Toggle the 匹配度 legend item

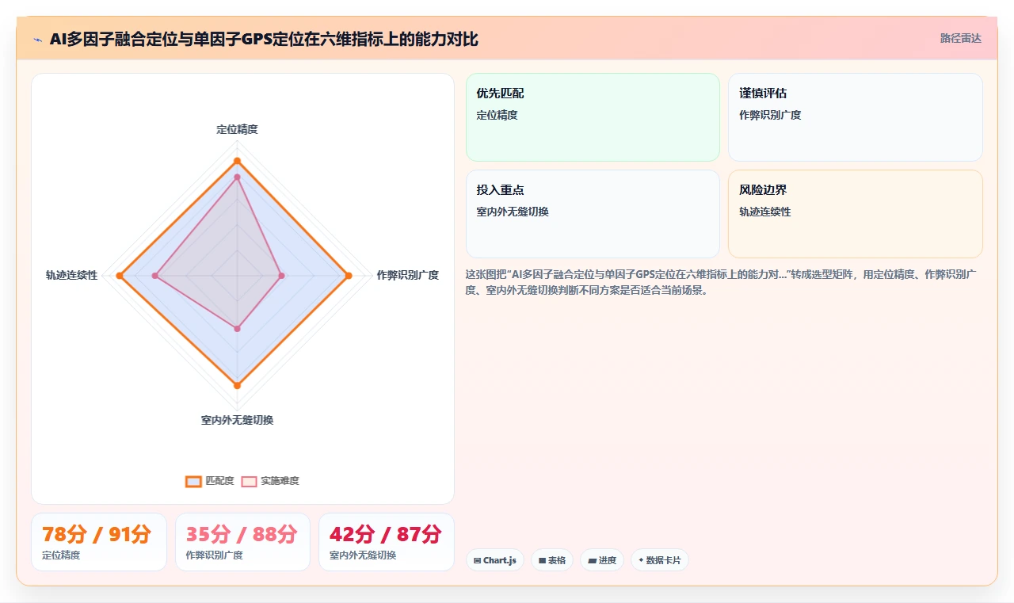point(210,481)
